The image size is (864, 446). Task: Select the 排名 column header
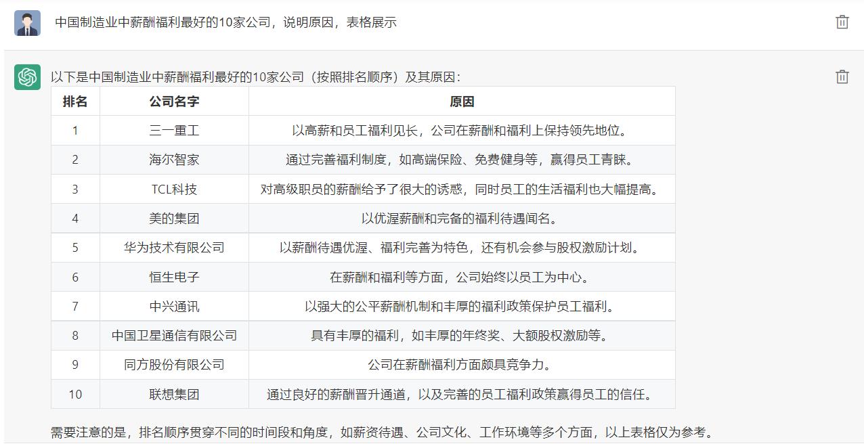tap(75, 101)
